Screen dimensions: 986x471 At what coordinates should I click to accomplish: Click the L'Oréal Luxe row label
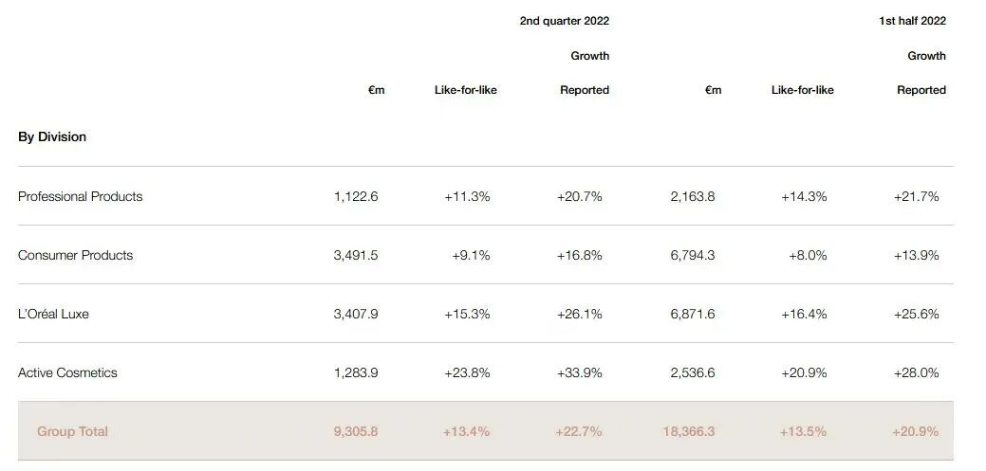[x=53, y=314]
